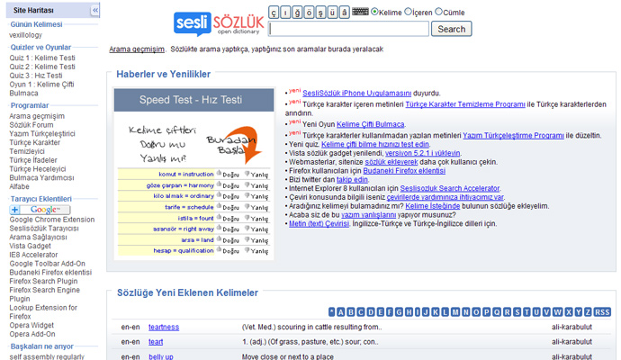
Task: Mark 'tarife = schedule' as Doğru
Action: [228, 207]
